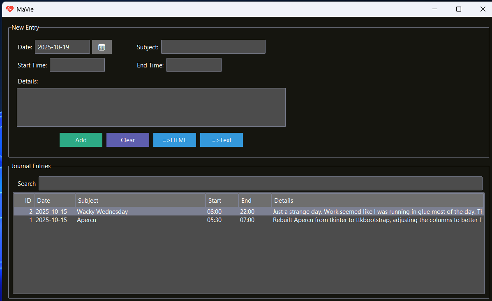
Task: Focus the Date input field
Action: (62, 47)
